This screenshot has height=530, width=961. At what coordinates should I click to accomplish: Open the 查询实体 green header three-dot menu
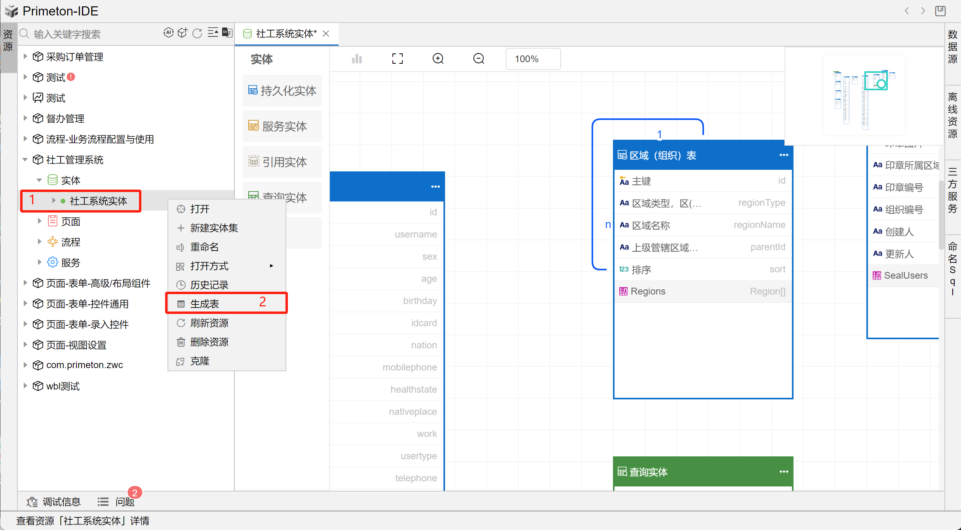[x=784, y=471]
